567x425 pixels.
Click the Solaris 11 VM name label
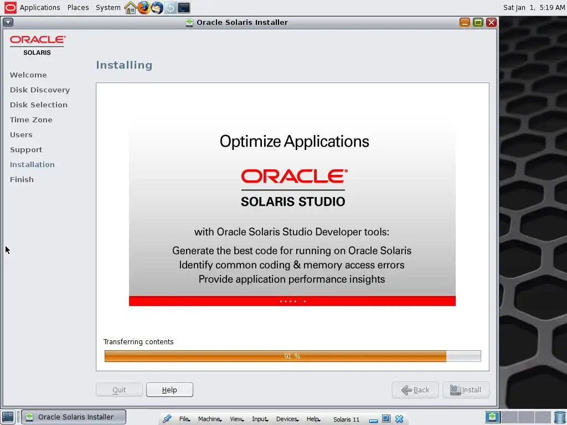347,419
